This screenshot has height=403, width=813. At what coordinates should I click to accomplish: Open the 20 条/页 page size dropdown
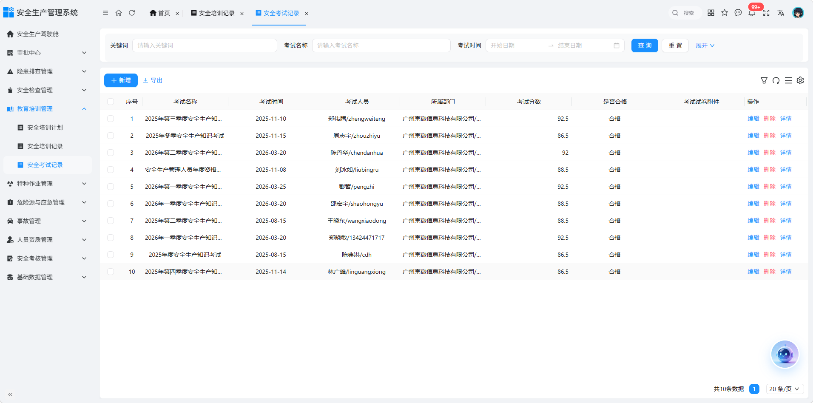tap(785, 389)
